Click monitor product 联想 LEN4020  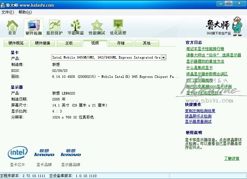(63, 93)
